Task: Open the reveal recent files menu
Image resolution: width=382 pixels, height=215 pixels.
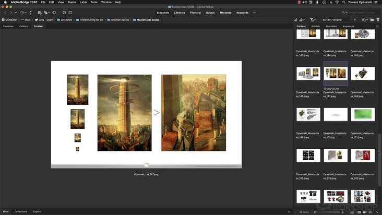Action: coord(23,13)
